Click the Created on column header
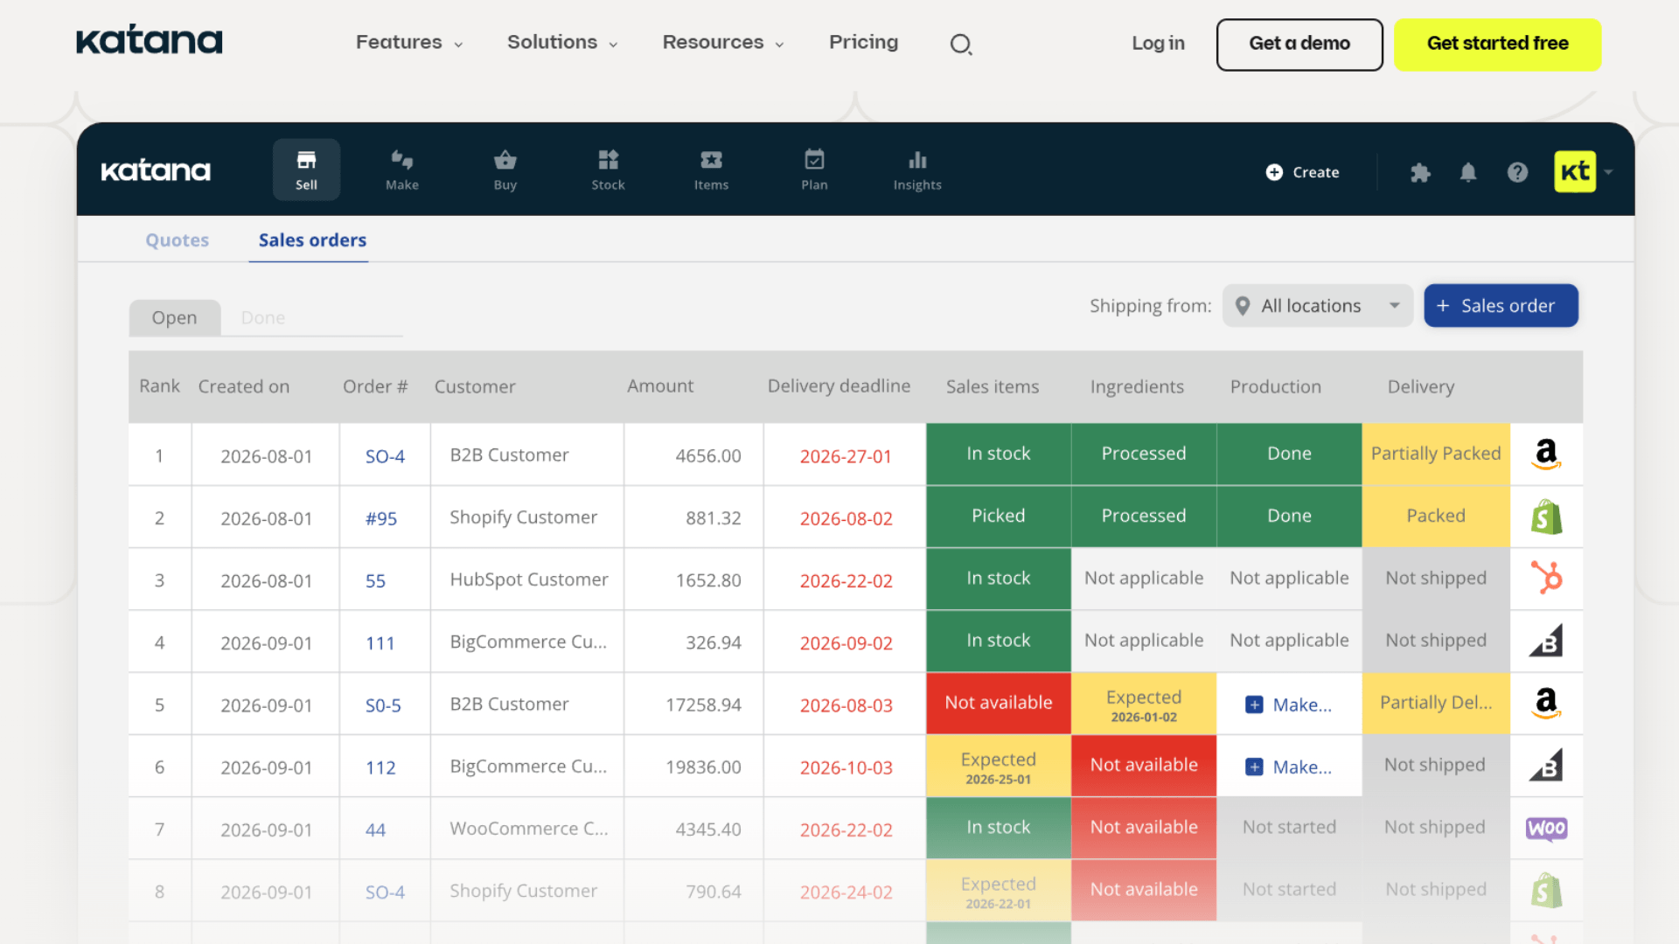The image size is (1679, 944). point(243,386)
